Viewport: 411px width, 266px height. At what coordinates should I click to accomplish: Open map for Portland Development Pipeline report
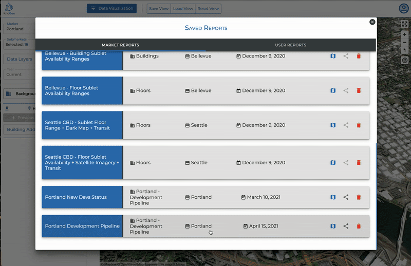coord(333,226)
